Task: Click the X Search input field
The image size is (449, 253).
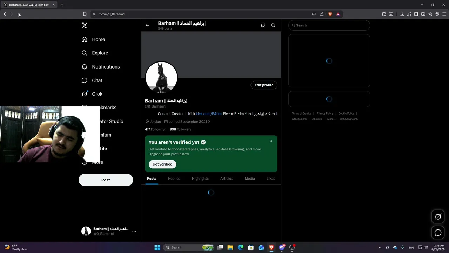Action: tap(329, 25)
